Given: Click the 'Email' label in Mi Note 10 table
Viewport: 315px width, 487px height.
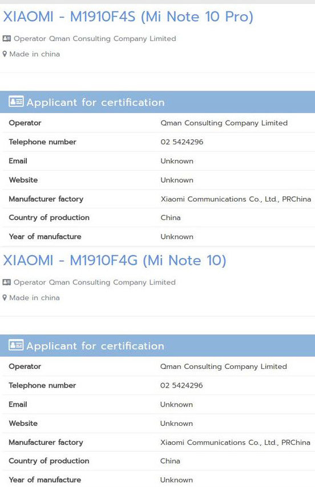Looking at the screenshot, I should click(x=18, y=404).
